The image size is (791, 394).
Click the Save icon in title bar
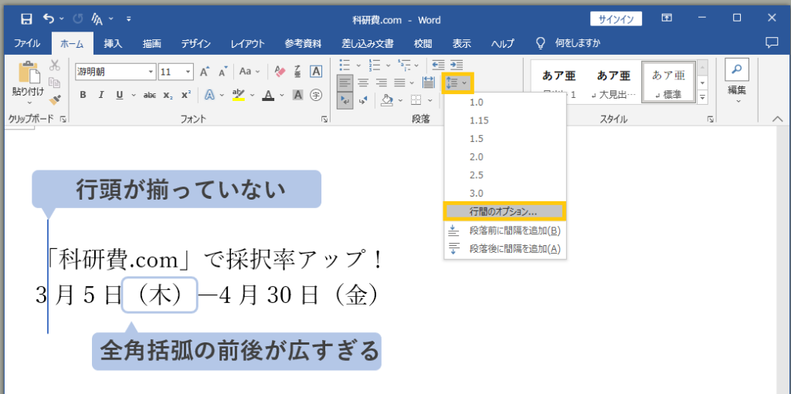[26, 19]
